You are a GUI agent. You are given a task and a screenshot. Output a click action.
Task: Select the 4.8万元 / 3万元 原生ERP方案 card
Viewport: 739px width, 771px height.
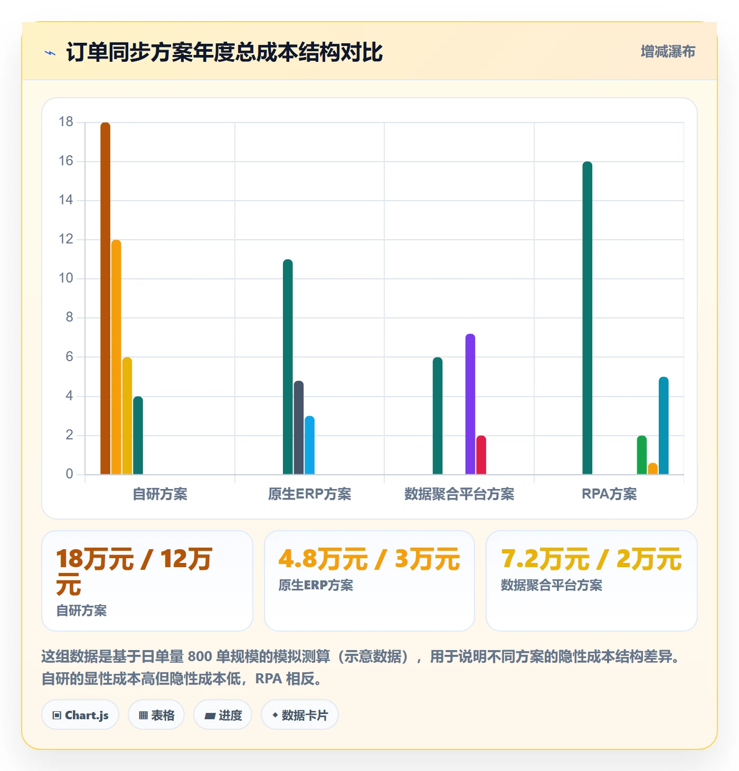pos(369,581)
